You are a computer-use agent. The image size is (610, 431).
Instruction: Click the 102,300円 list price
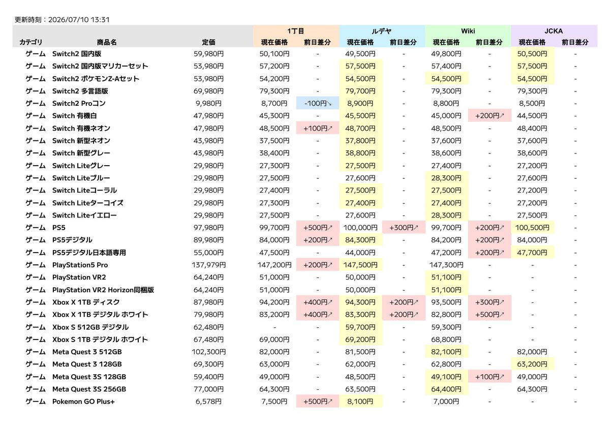point(208,352)
